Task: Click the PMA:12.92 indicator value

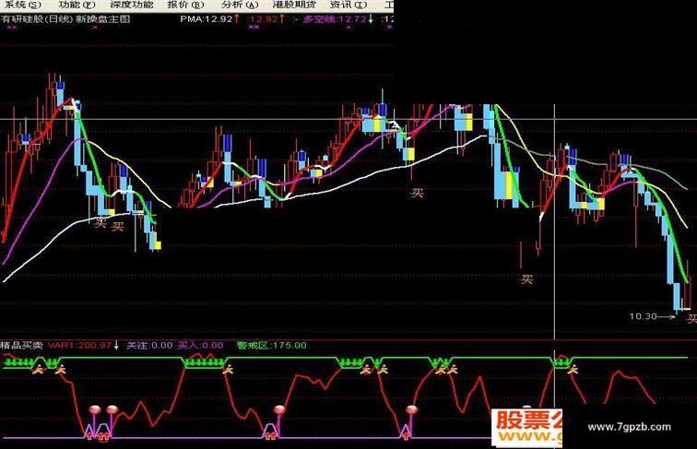Action: 207,19
